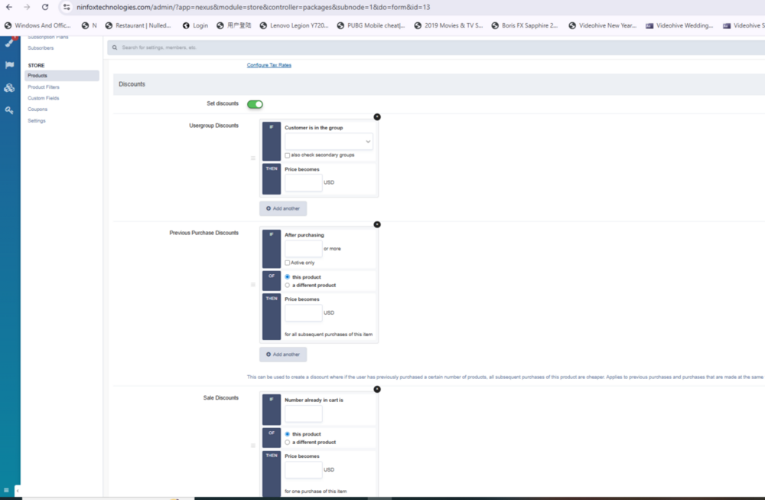Open the flag icon in the left sidebar
Viewport: 765px width, 500px height.
point(9,65)
